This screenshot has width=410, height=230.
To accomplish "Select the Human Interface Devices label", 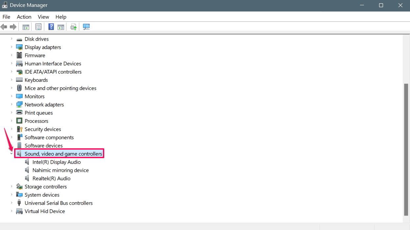I will pos(53,64).
